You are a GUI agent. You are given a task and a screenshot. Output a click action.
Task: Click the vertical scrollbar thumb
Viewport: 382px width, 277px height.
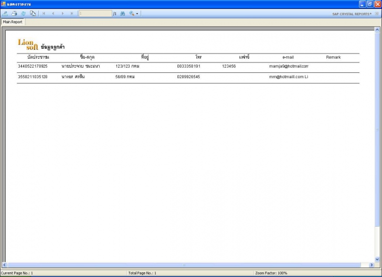[x=377, y=130]
